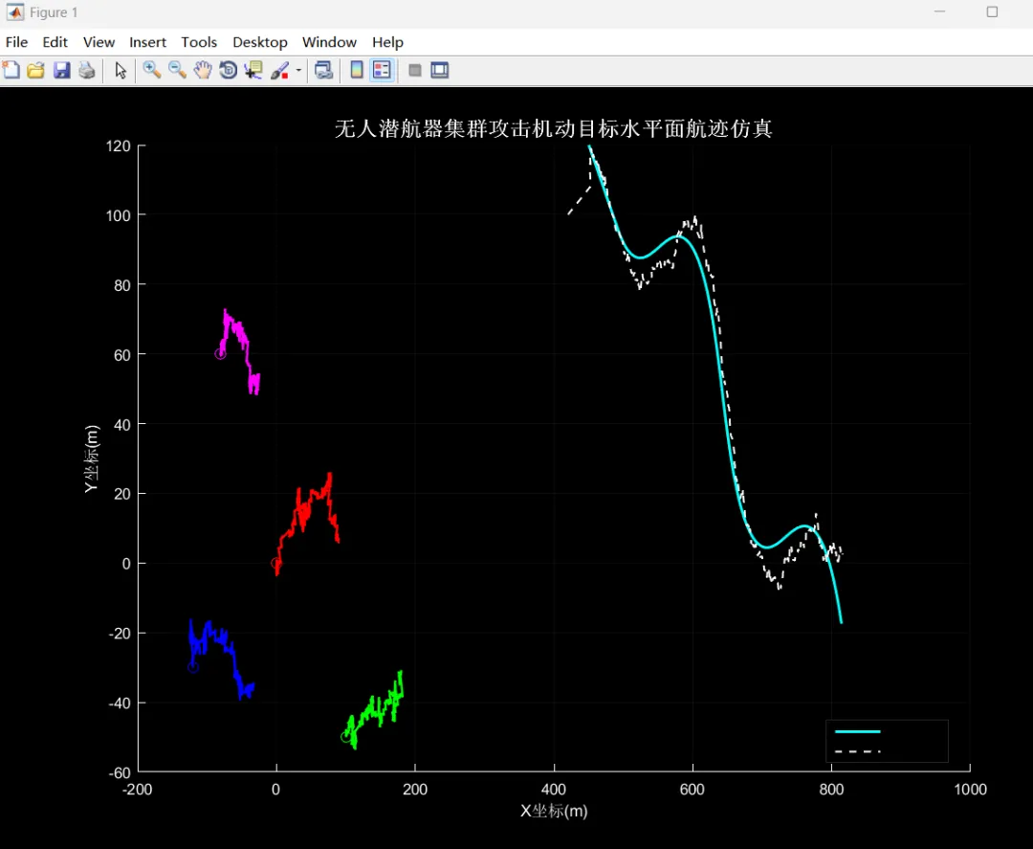Activate the Pan hand tool

203,70
